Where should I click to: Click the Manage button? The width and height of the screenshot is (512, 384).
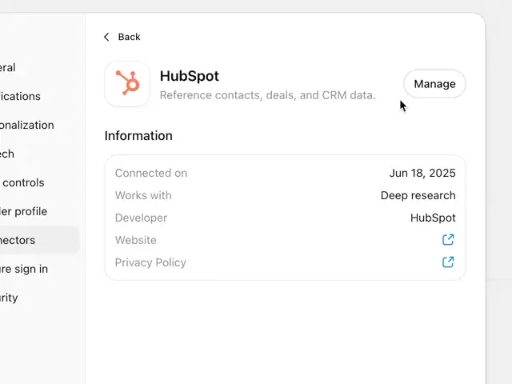click(x=434, y=84)
